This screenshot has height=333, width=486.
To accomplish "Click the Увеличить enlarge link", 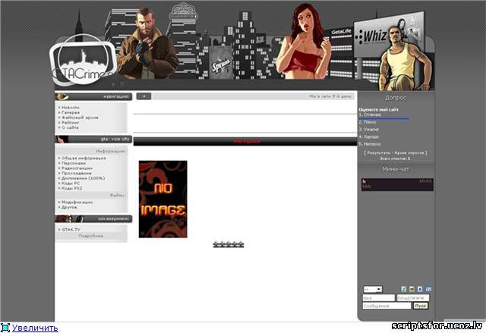I will tap(35, 328).
